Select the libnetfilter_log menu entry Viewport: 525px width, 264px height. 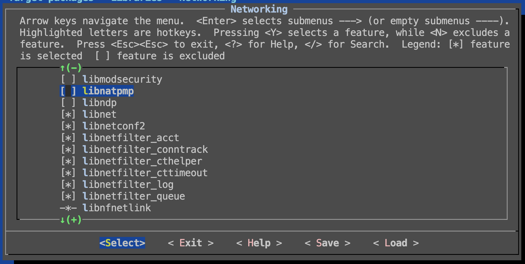128,184
